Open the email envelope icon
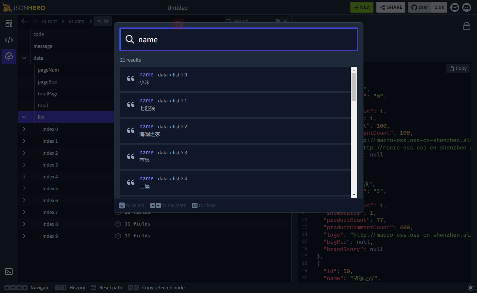This screenshot has height=293, width=477. (455, 7)
